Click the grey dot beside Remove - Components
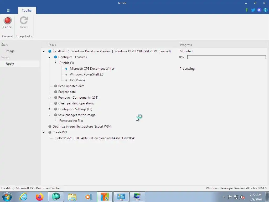Viewport: 269px width, 202px height. pyautogui.click(x=56, y=98)
